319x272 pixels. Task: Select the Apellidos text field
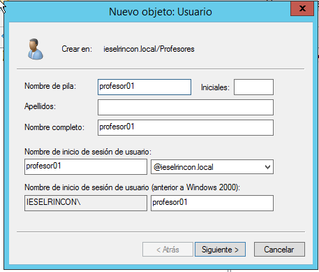click(x=186, y=107)
